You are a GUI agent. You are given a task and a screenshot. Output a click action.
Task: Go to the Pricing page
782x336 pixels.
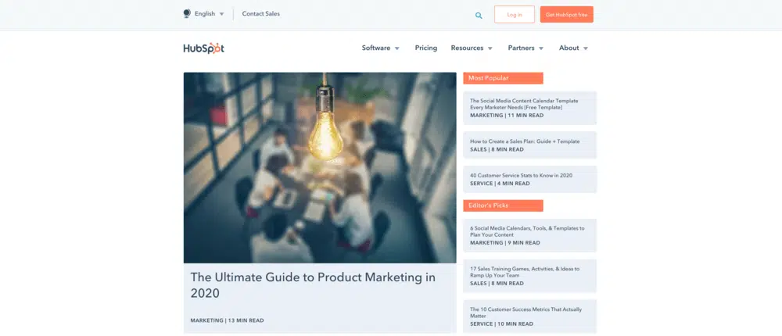coord(425,48)
